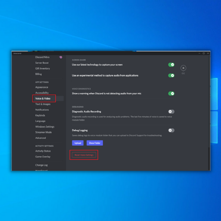The image size is (221, 221).
Task: Click the ESC close settings circle icon
Action: (x=183, y=68)
